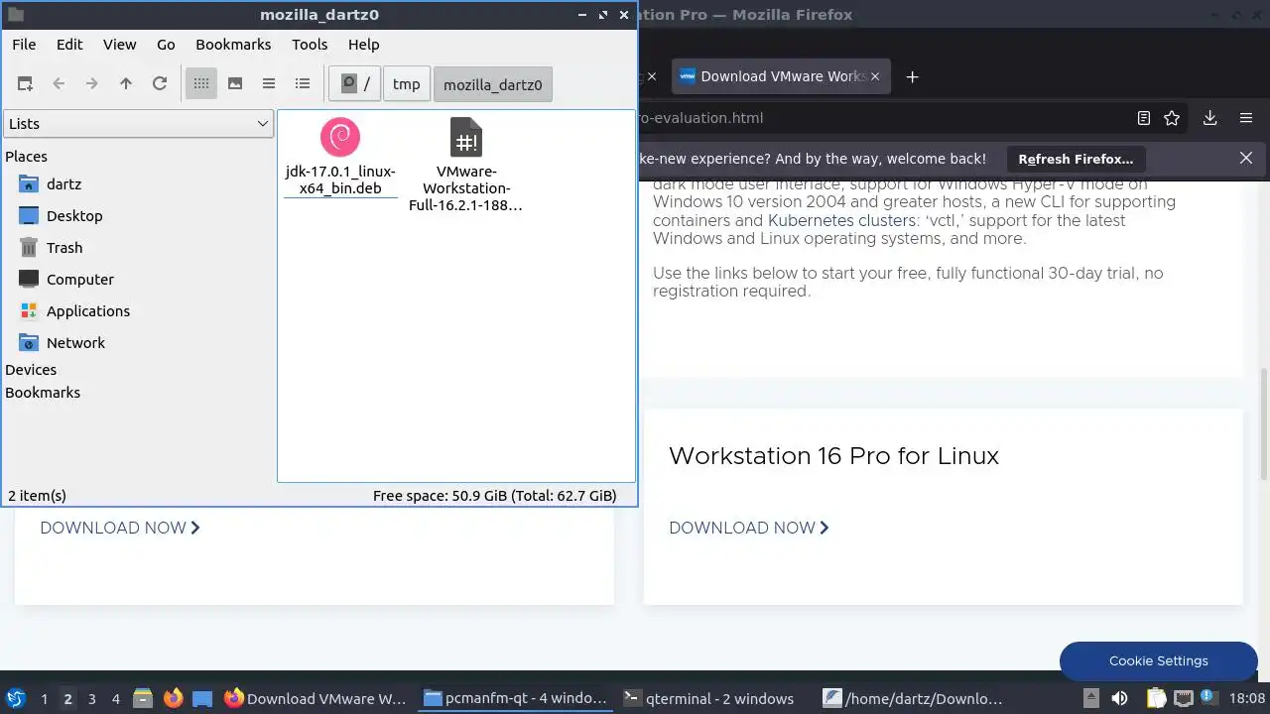Navigate to tmp path button
Screen dimensions: 1270x714
pos(407,84)
